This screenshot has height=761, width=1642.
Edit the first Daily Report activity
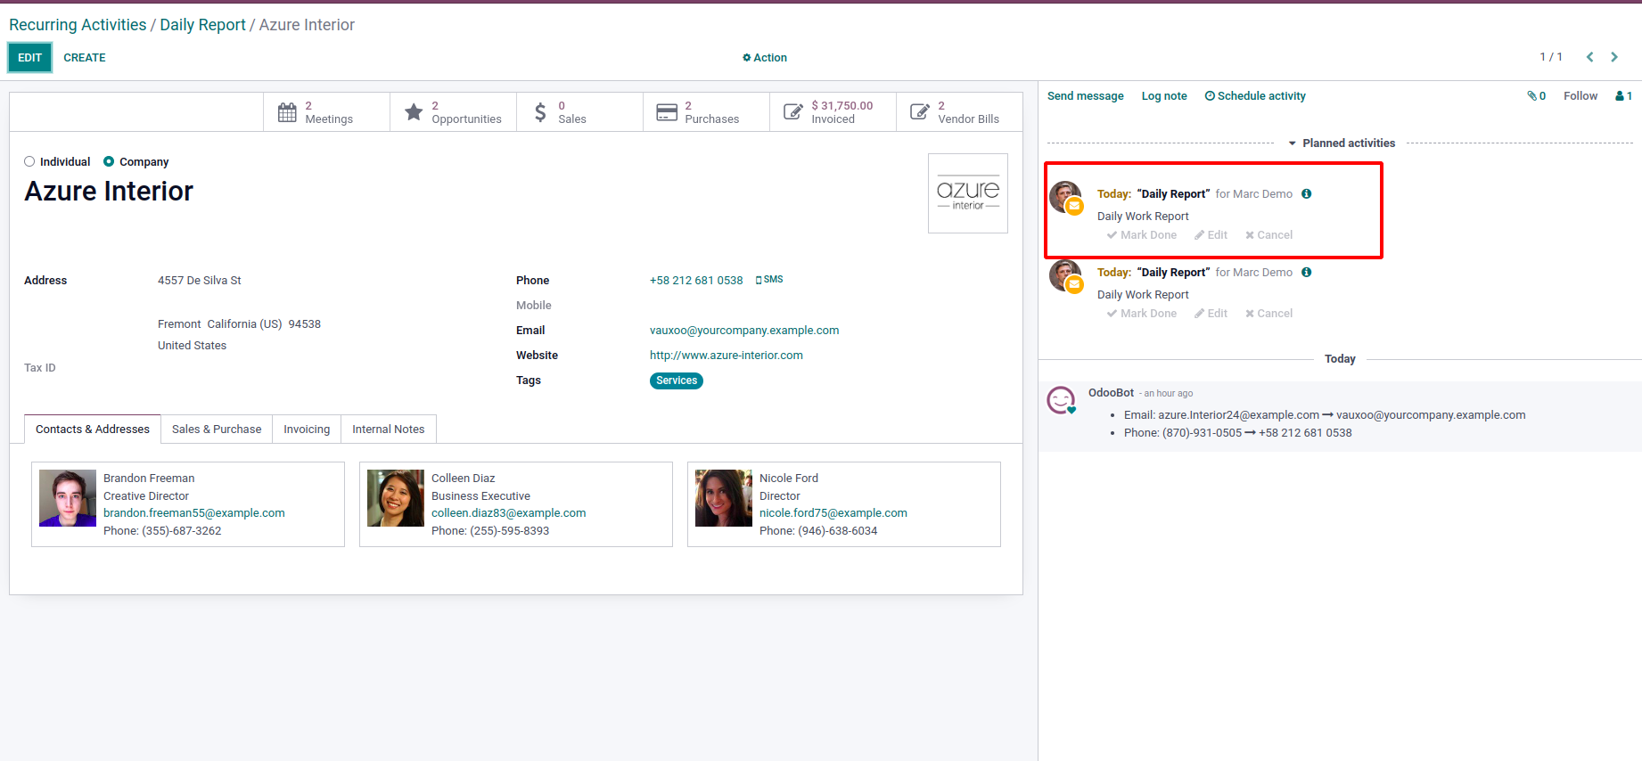pyautogui.click(x=1211, y=235)
